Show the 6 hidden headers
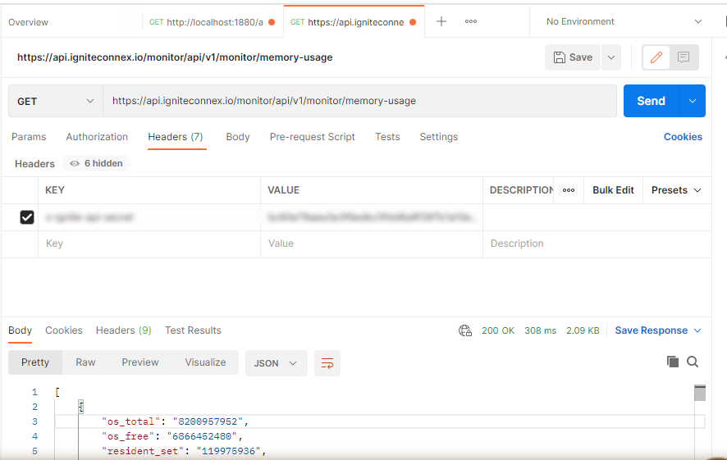This screenshot has width=727, height=460. click(97, 163)
